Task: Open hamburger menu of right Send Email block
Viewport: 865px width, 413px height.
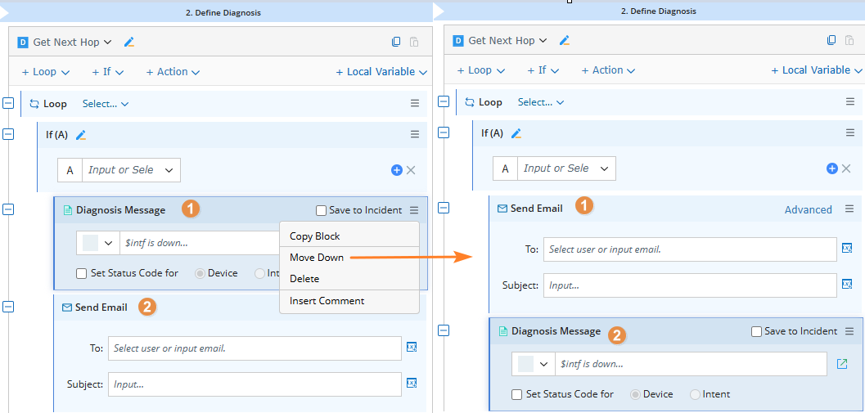Action: (x=849, y=209)
